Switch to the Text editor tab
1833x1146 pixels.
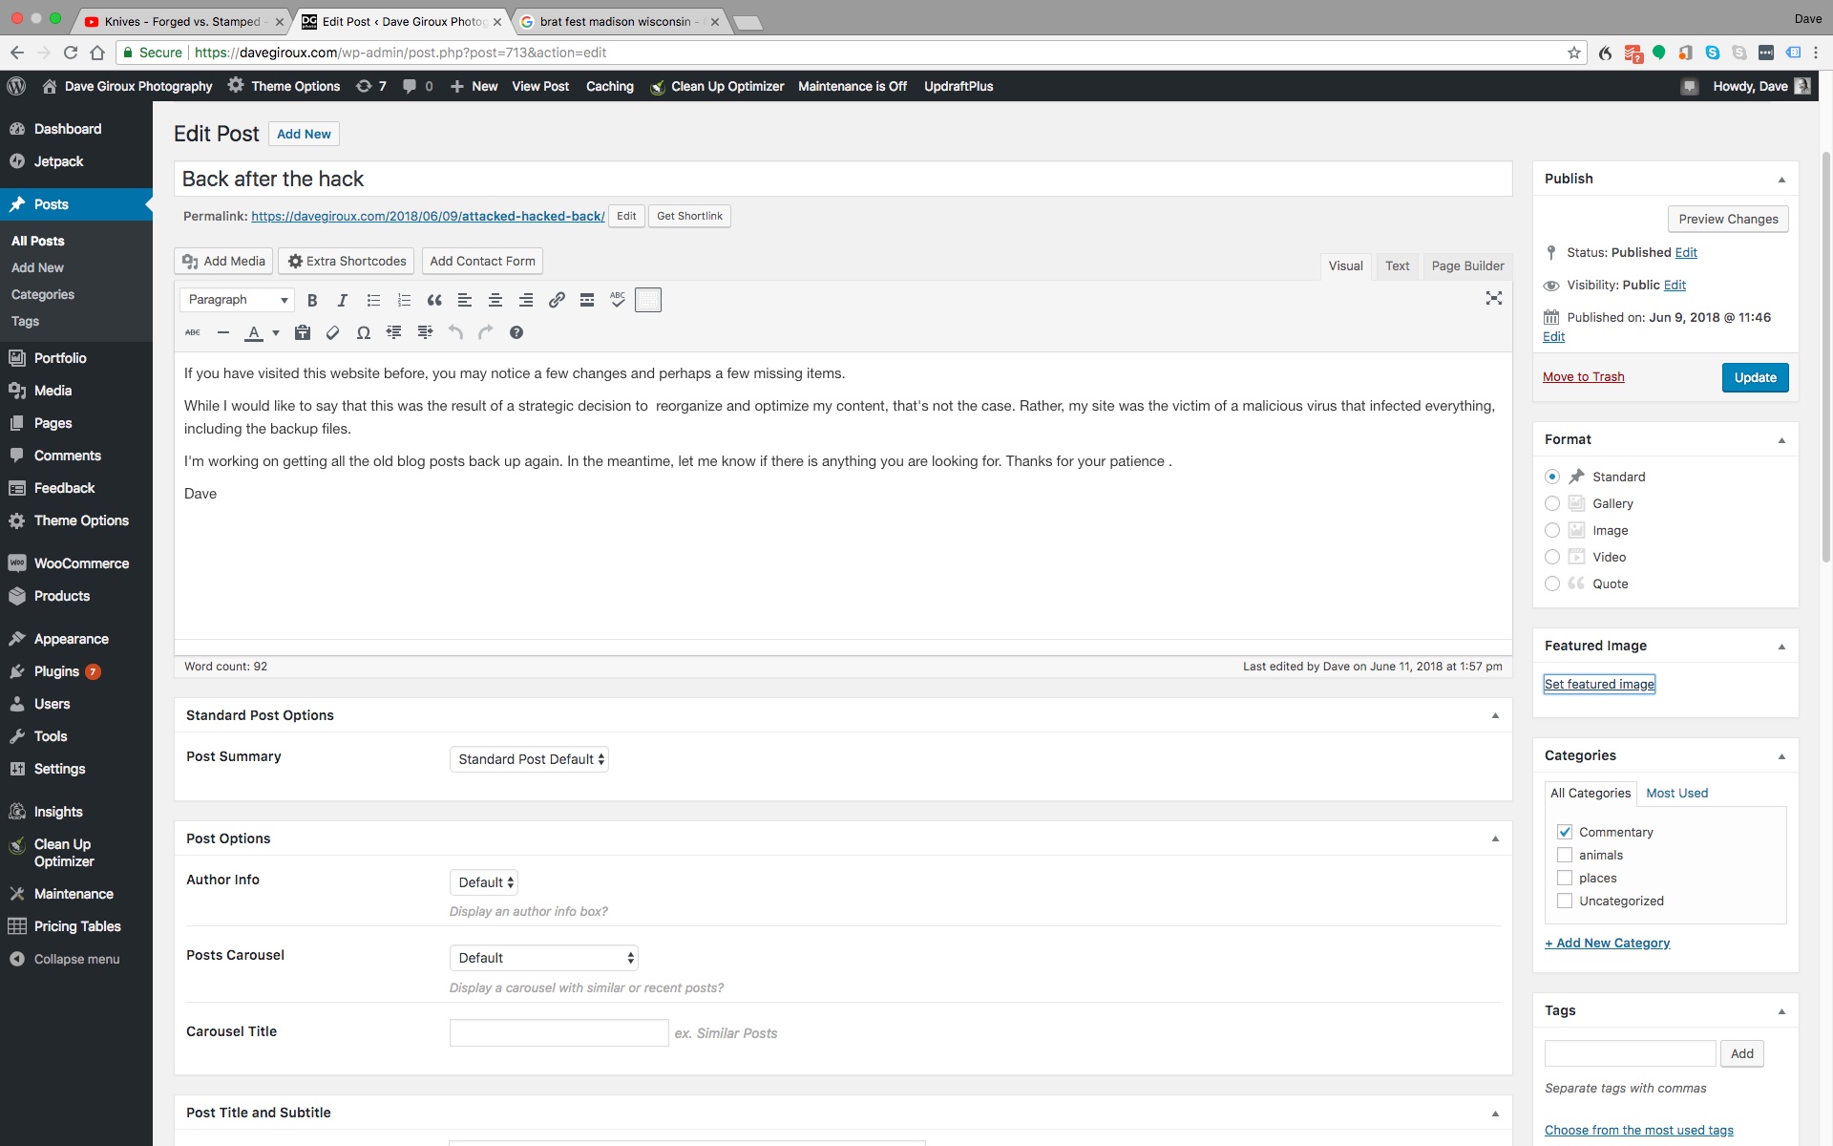click(x=1397, y=265)
